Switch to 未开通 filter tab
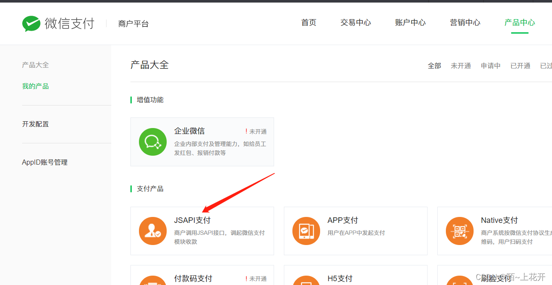 tap(461, 66)
